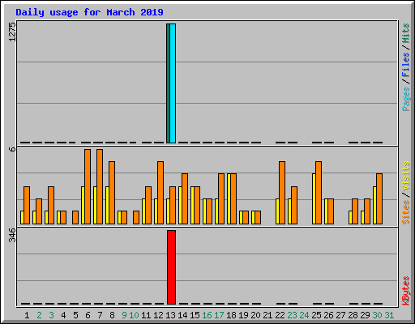The image size is (415, 324).
Task: Click the day 13 axis label
Action: (x=170, y=315)
